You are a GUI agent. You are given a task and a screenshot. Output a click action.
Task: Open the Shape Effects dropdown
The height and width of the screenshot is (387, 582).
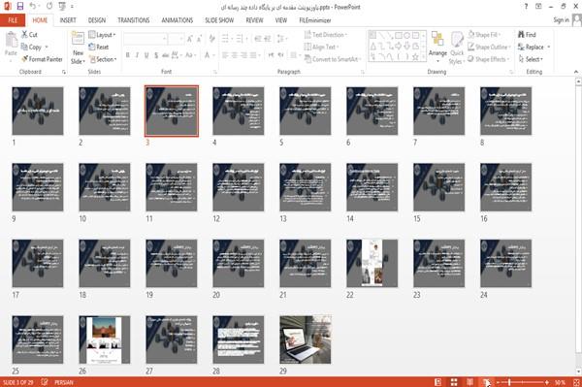tap(489, 59)
